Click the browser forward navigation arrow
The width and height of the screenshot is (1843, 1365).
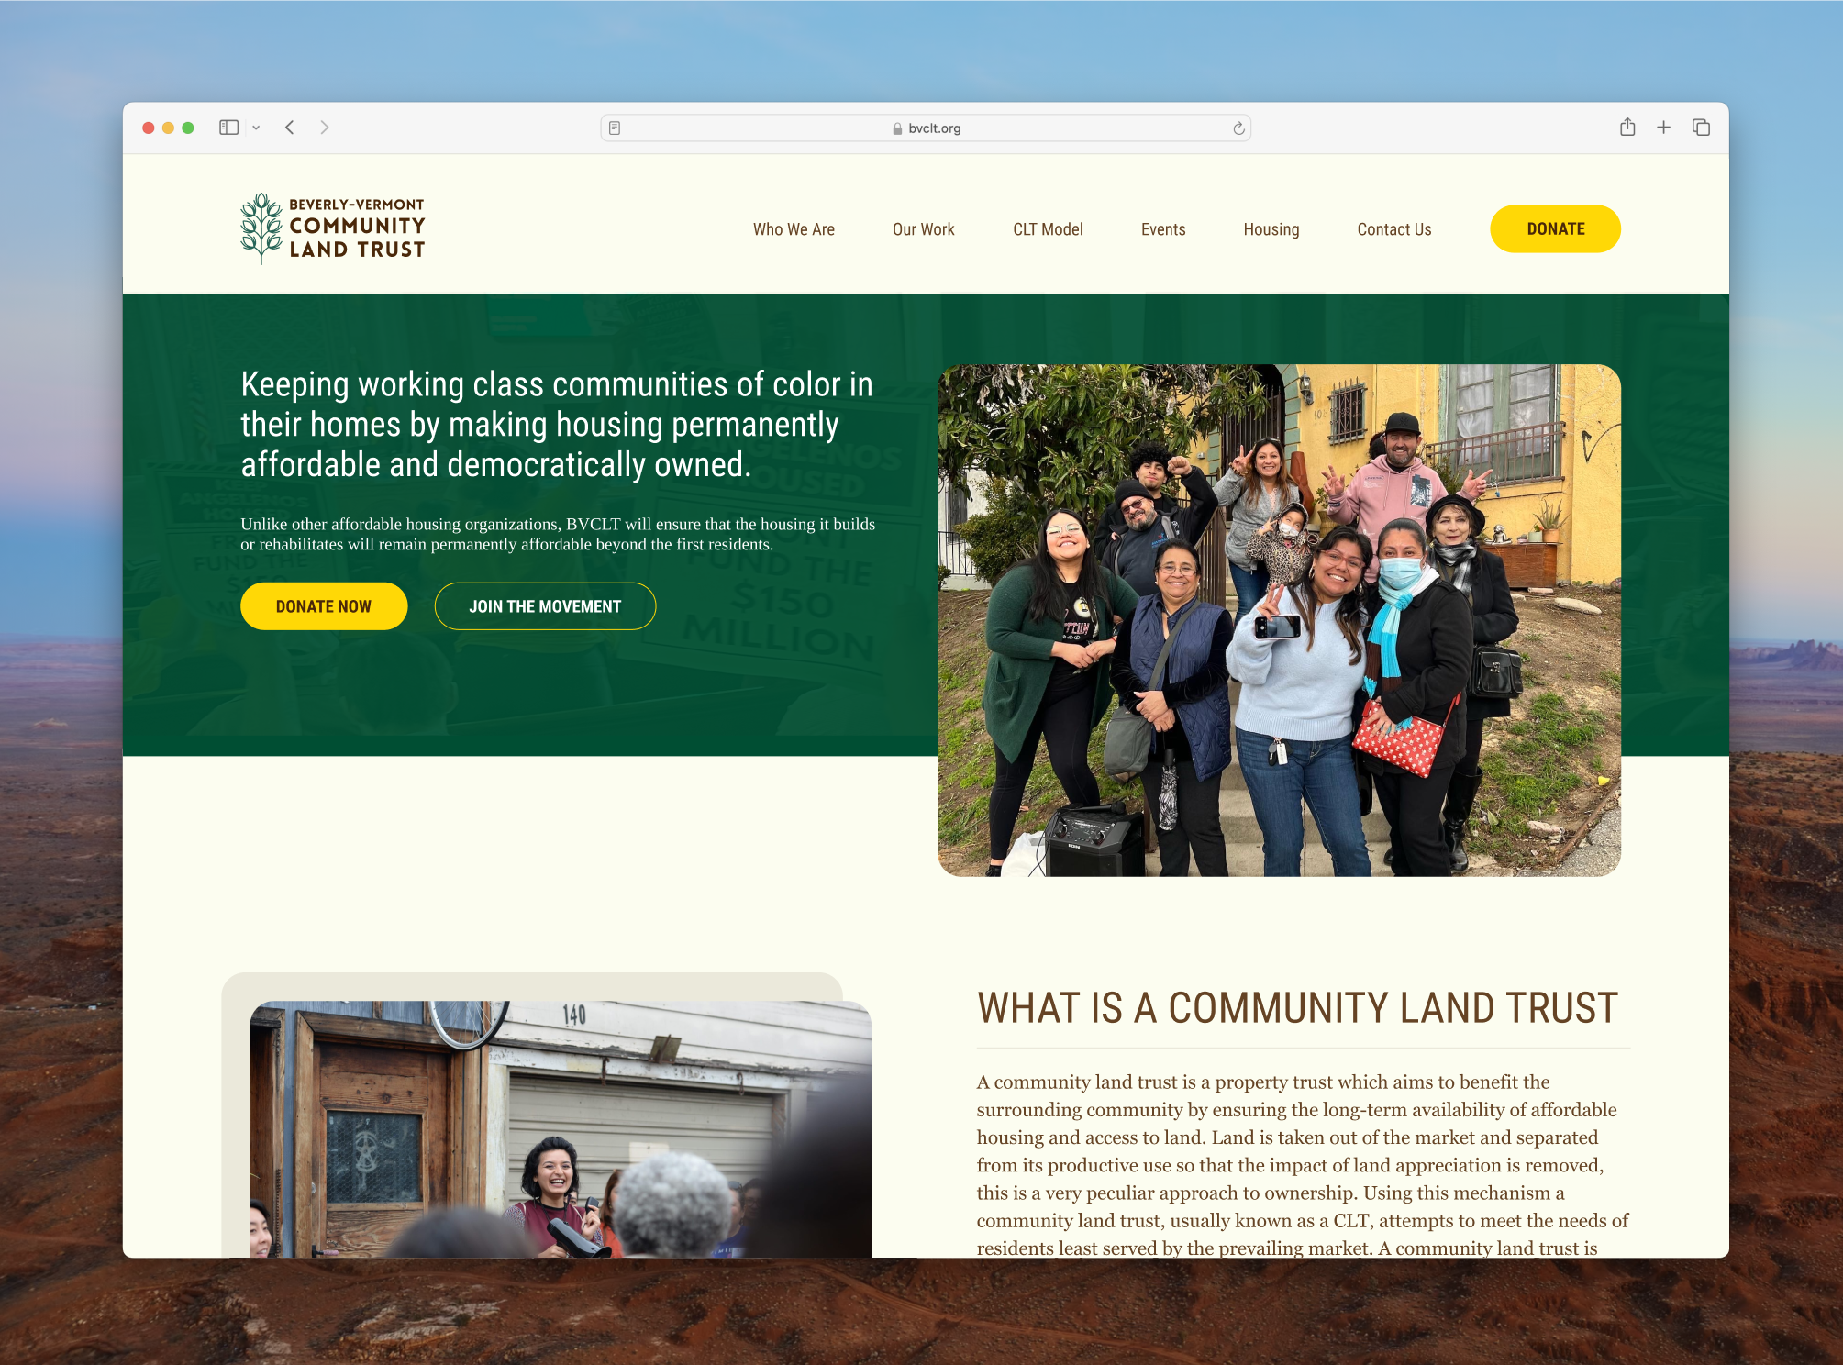(x=324, y=128)
